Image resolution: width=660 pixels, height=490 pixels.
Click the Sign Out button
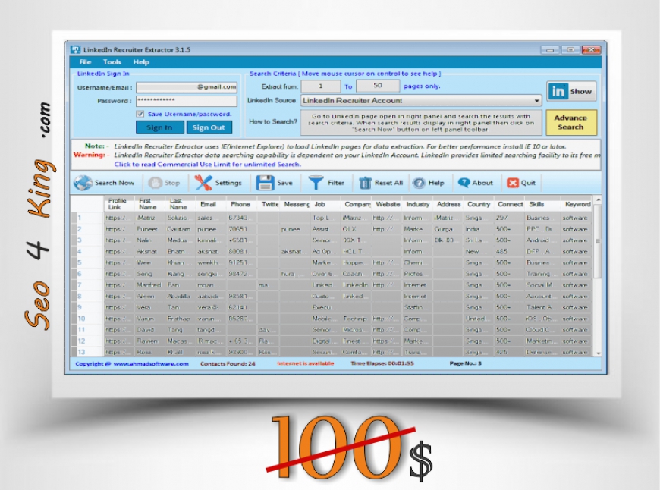[209, 127]
